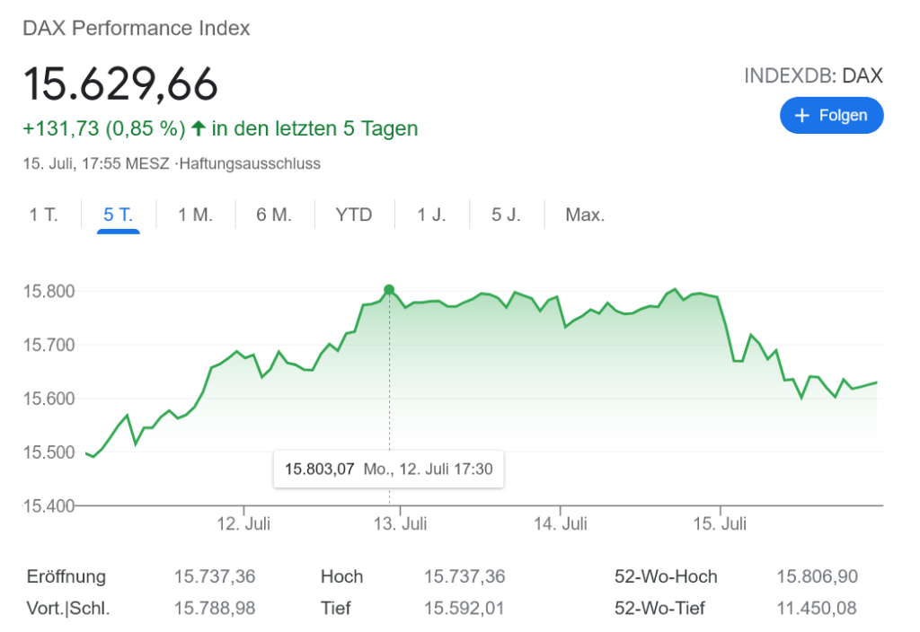This screenshot has width=920, height=632.
Task: Click the green upward arrow icon
Action: tap(198, 128)
